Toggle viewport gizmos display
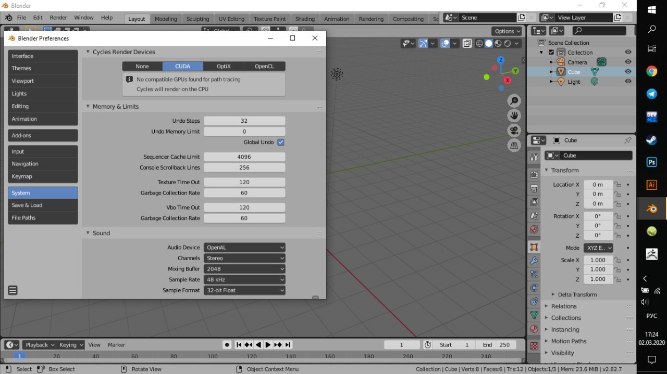 [423, 44]
